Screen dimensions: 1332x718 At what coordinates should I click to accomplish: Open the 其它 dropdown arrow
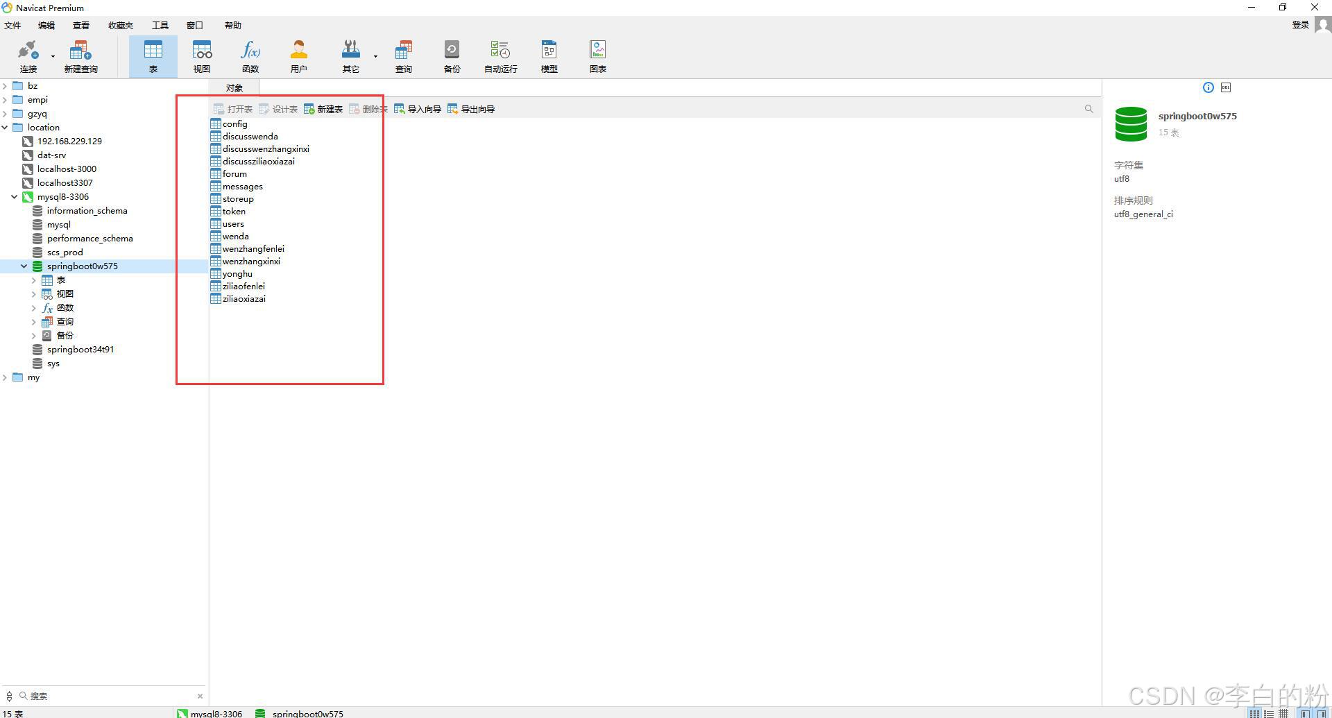(x=375, y=56)
